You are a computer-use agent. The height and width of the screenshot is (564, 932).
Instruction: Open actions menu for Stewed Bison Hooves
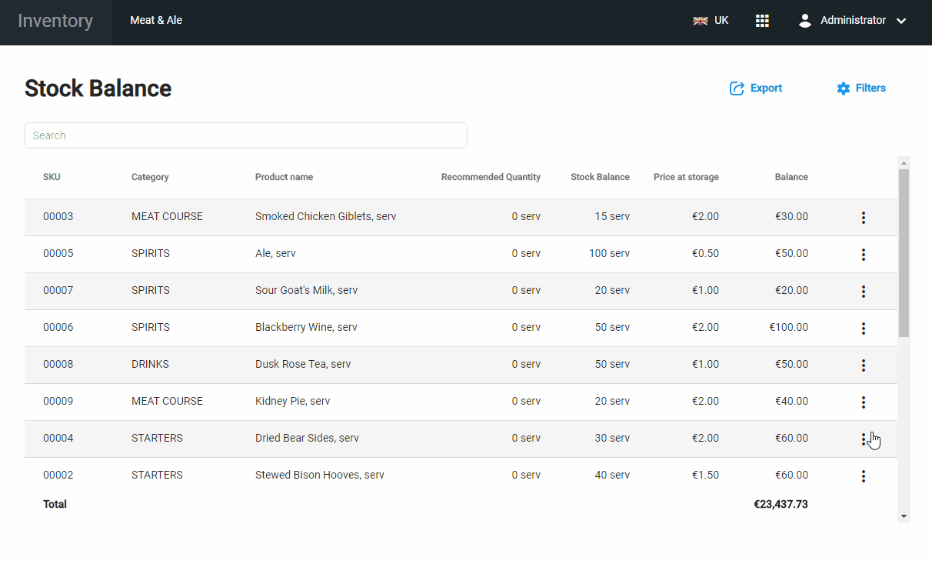coord(863,476)
